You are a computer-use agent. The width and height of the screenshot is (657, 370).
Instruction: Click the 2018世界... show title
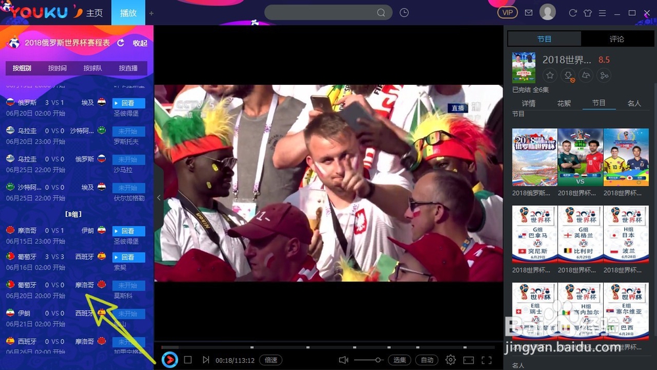pos(566,60)
